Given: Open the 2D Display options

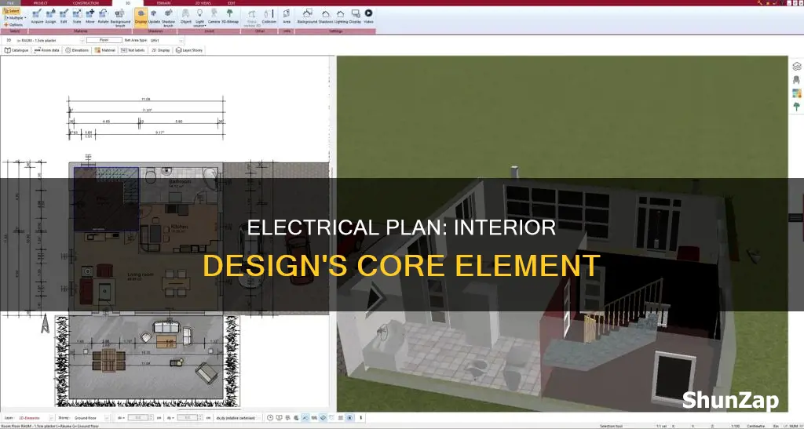Looking at the screenshot, I should coord(160,50).
